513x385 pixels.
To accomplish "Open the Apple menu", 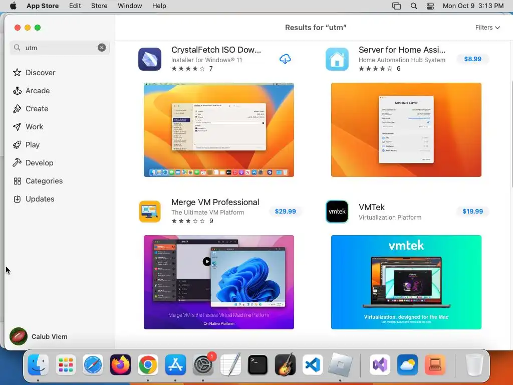I will click(14, 6).
